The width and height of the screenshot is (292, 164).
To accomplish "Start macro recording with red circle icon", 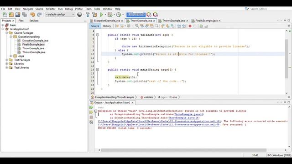I will [190, 26].
